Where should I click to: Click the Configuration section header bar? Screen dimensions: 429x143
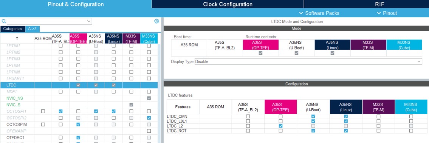click(x=296, y=84)
